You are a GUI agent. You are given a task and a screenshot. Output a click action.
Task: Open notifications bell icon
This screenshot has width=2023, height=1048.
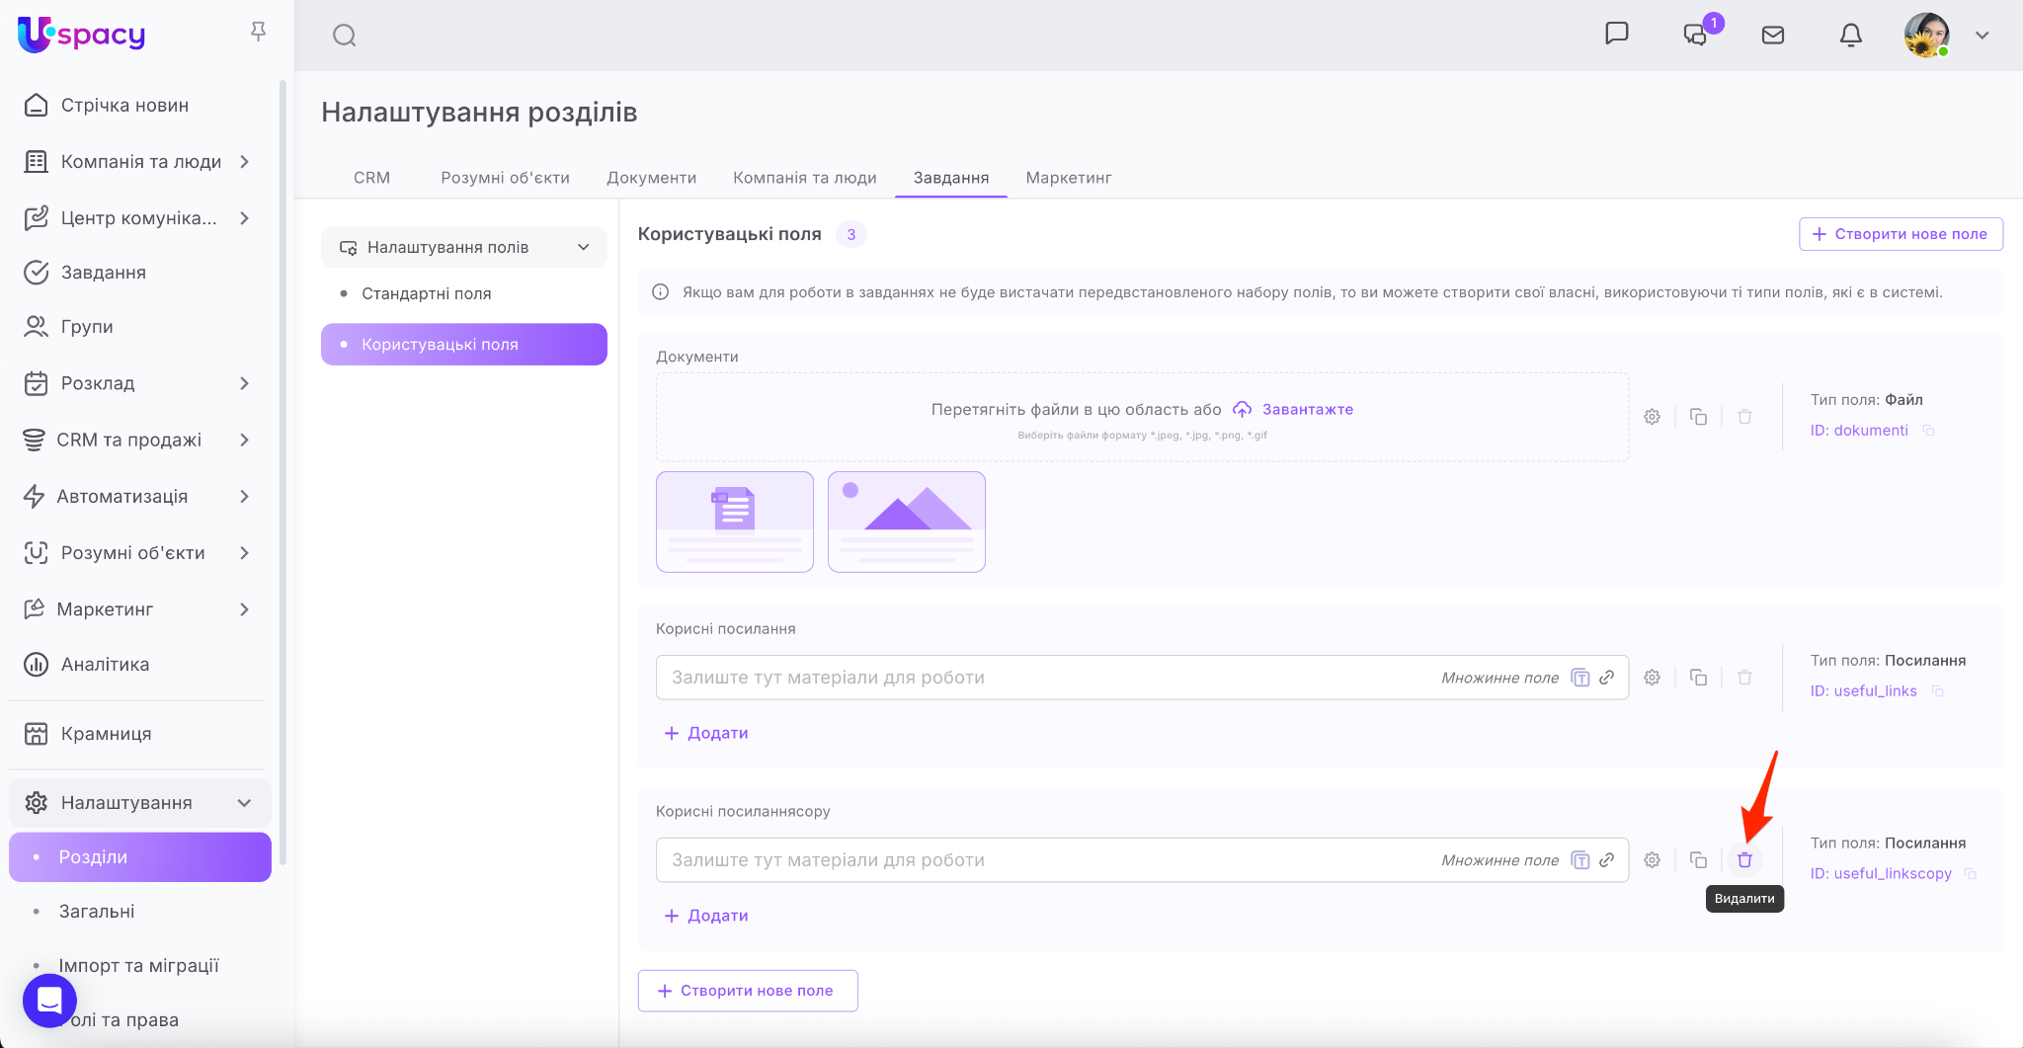[1850, 36]
